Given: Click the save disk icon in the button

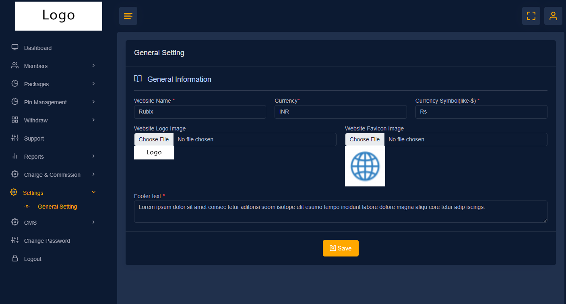Looking at the screenshot, I should [x=333, y=248].
